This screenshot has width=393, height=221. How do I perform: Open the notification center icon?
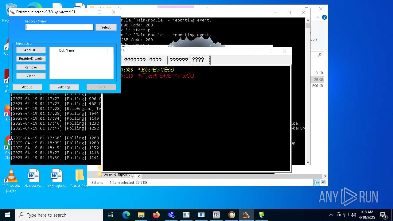[x=383, y=215]
